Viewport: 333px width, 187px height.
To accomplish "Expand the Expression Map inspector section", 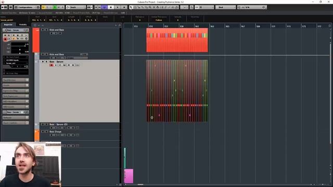I will (x=16, y=90).
